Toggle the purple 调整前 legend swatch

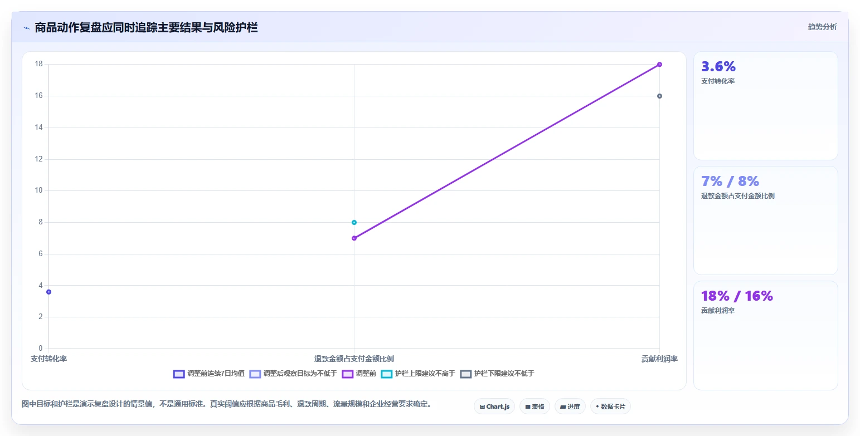tap(347, 374)
